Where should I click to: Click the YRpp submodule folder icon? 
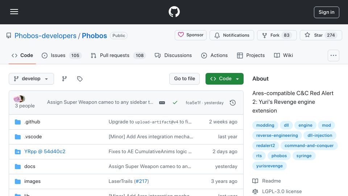[x=18, y=152]
